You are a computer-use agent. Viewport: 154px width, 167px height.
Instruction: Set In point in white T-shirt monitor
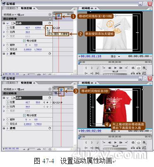(86, 68)
